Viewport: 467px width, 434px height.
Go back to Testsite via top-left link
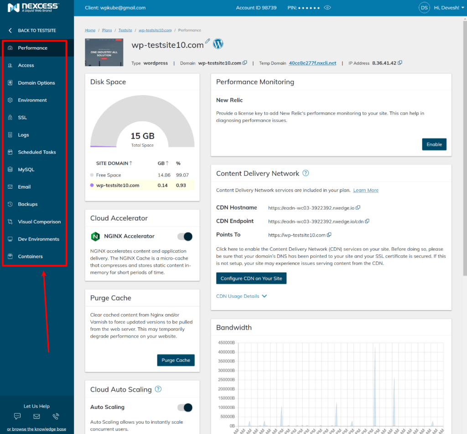pyautogui.click(x=36, y=30)
